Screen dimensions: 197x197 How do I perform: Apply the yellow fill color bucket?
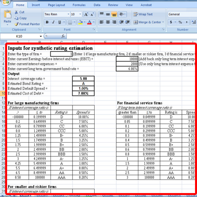(80, 22)
